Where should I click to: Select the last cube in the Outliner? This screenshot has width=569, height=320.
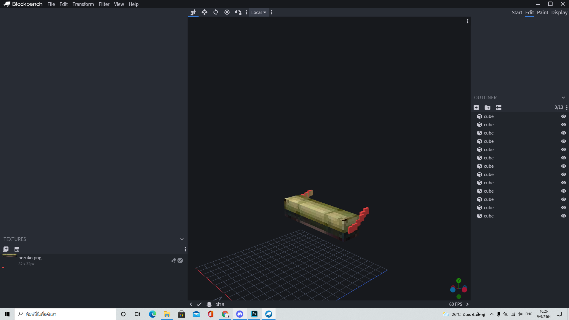(520, 216)
